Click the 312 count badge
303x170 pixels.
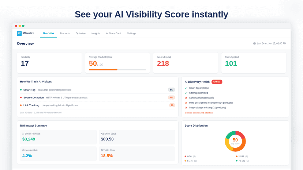coord(172,97)
